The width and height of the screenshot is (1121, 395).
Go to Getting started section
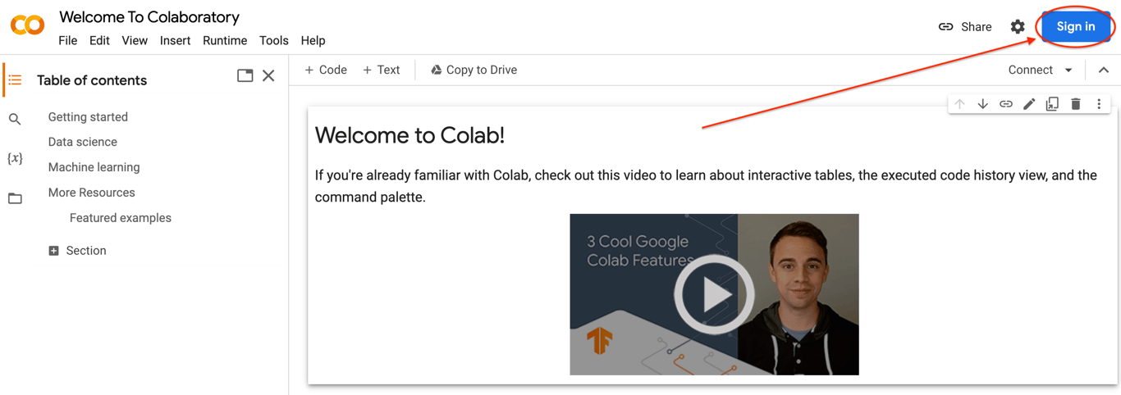pyautogui.click(x=88, y=117)
